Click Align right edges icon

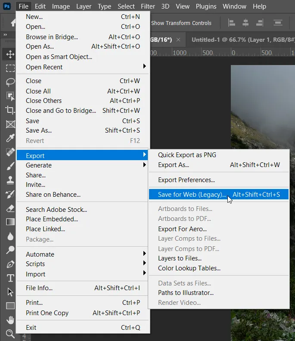pyautogui.click(x=260, y=23)
